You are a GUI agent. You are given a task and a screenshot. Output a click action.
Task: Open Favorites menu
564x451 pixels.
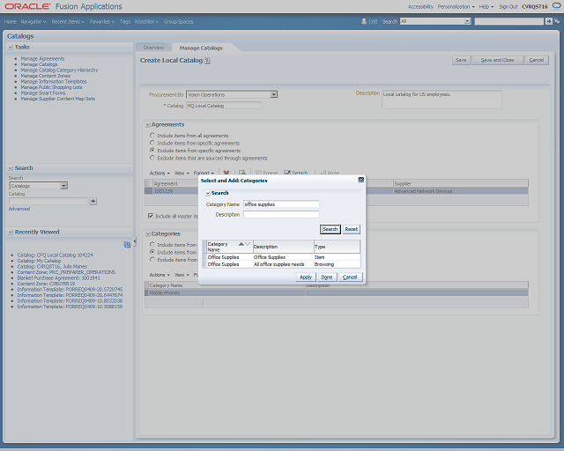click(102, 21)
